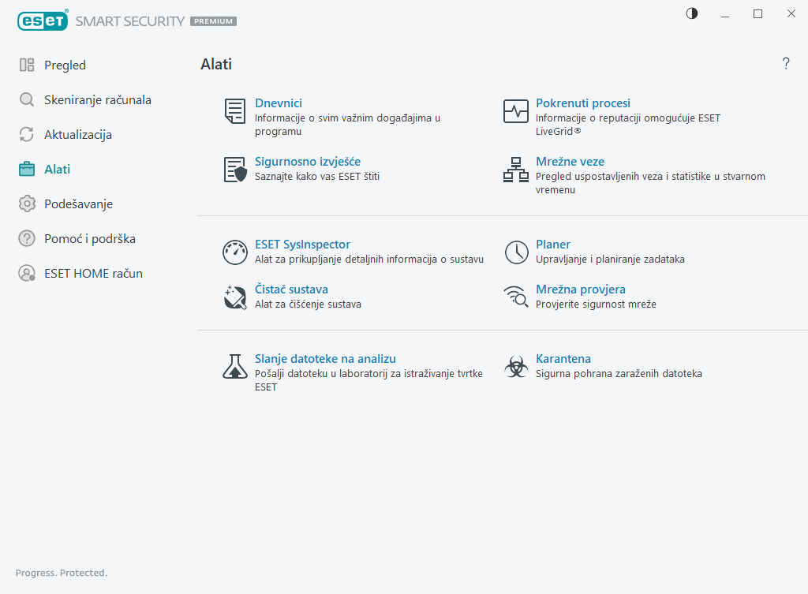Click the Slanje datoteke flask icon
The width and height of the screenshot is (808, 594).
point(235,366)
